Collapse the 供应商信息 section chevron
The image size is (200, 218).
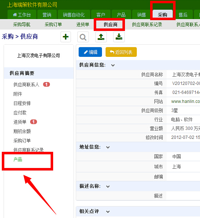pyautogui.click(x=113, y=65)
